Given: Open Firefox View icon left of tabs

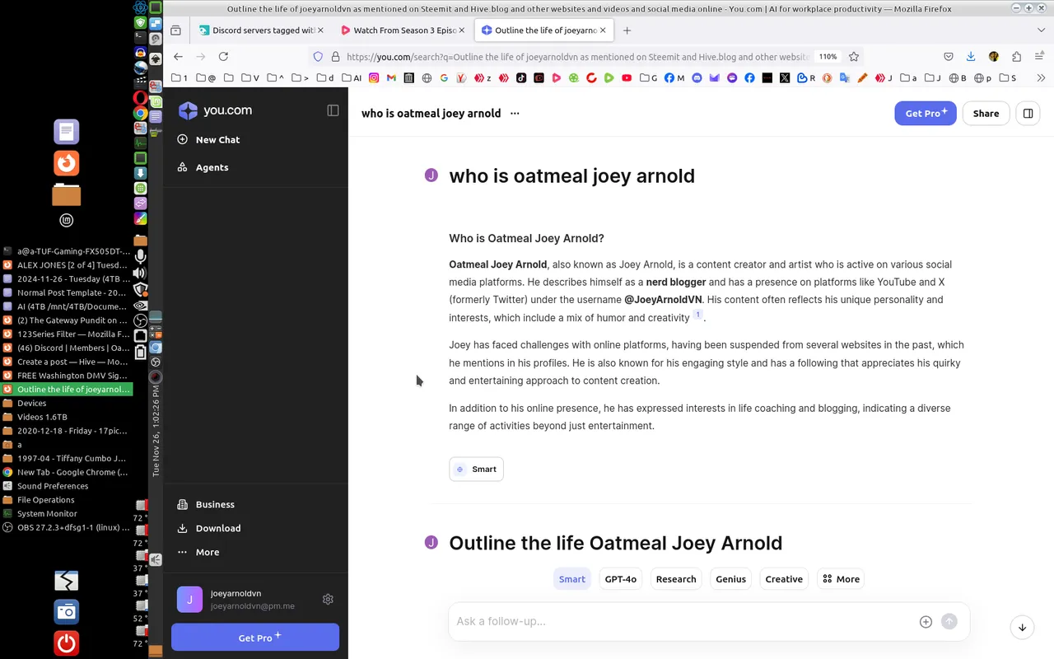Looking at the screenshot, I should [x=175, y=30].
